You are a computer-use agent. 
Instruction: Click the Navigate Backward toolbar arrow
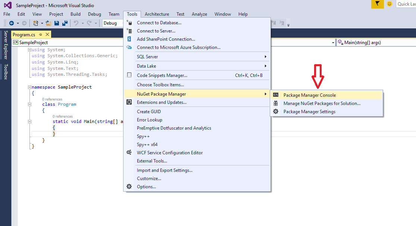click(12, 24)
